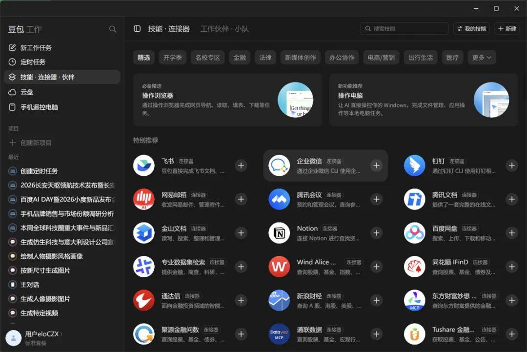Screen dimensions: 527x352
Task: Click the 新建 button
Action: click(507, 29)
